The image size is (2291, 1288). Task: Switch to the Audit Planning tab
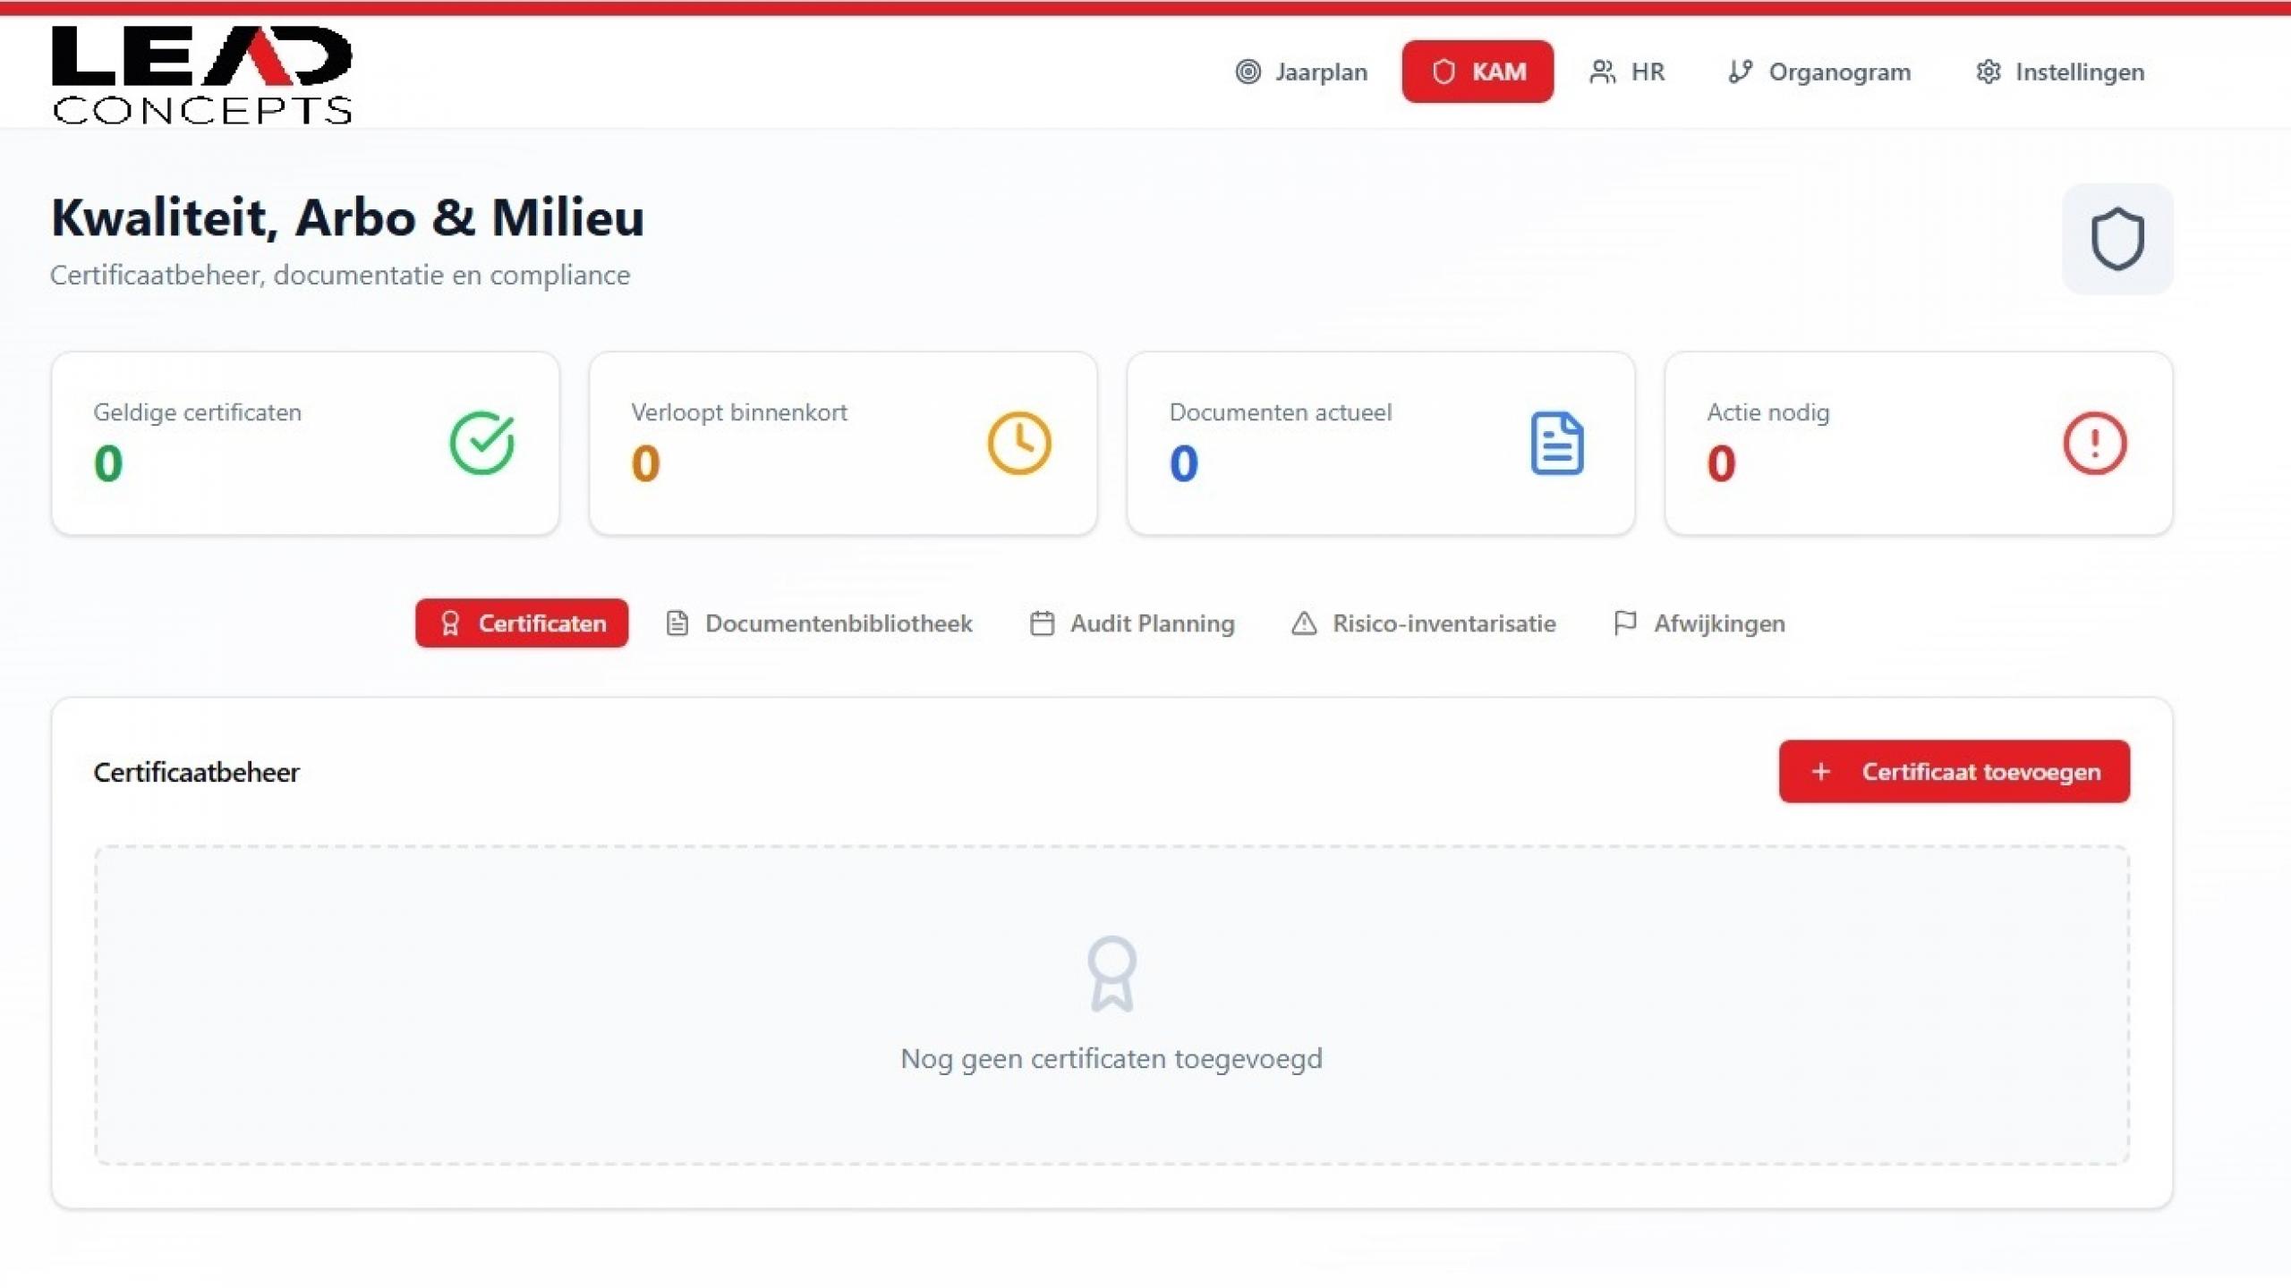point(1132,623)
